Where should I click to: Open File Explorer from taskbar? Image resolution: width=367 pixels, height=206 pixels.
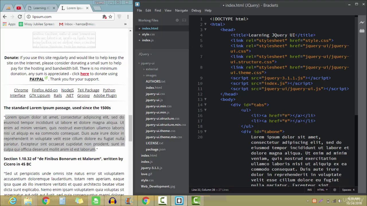pos(28,201)
